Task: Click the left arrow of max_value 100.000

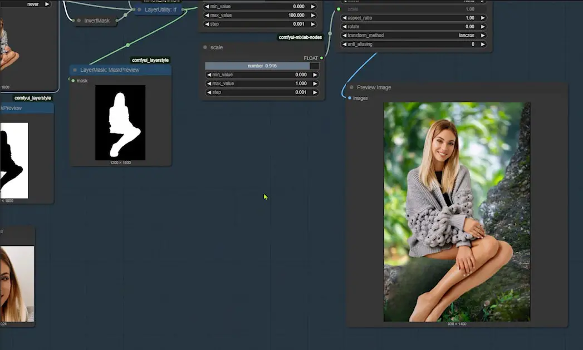Action: 207,15
